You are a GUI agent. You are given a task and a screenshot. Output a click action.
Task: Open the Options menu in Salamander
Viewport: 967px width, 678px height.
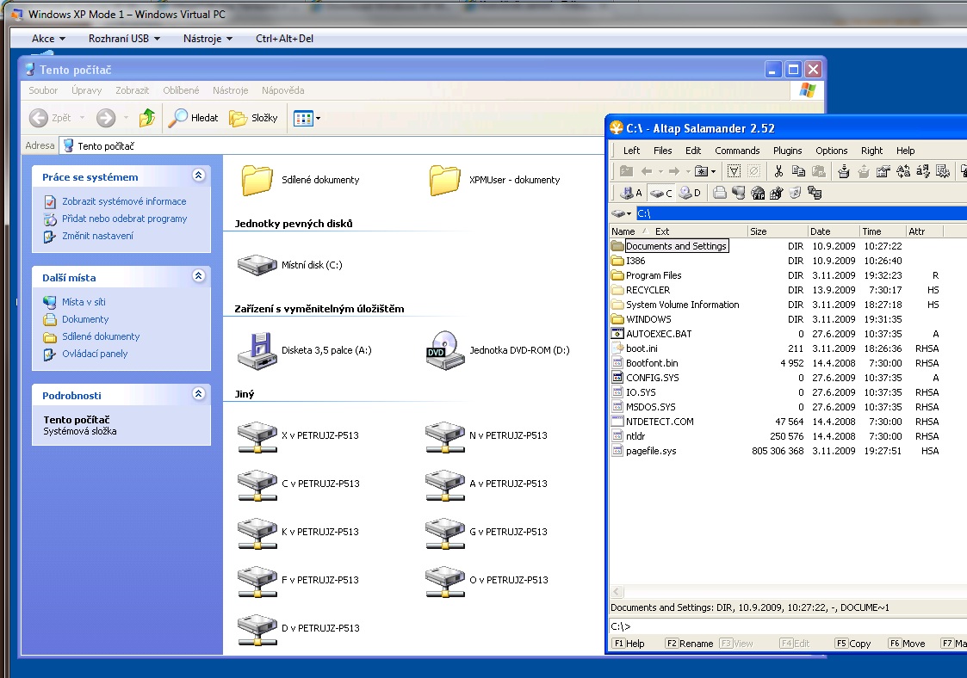click(831, 151)
